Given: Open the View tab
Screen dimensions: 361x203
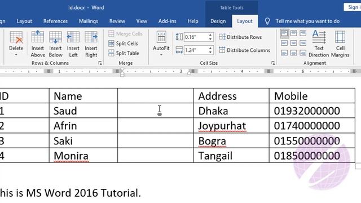Looking at the screenshot, I should pos(142,21).
